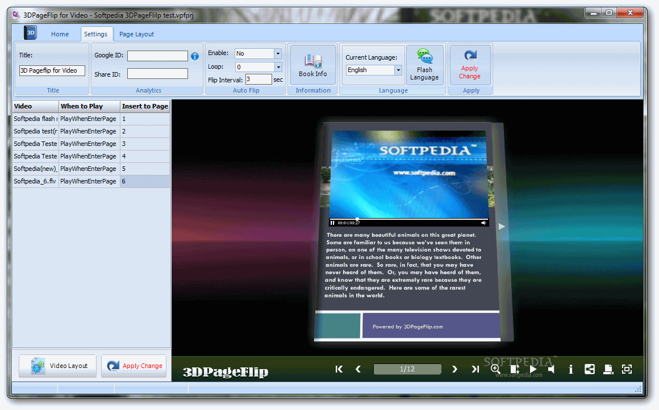Expand the Auto Flip Enable dropdown
The width and height of the screenshot is (659, 410).
coord(277,53)
